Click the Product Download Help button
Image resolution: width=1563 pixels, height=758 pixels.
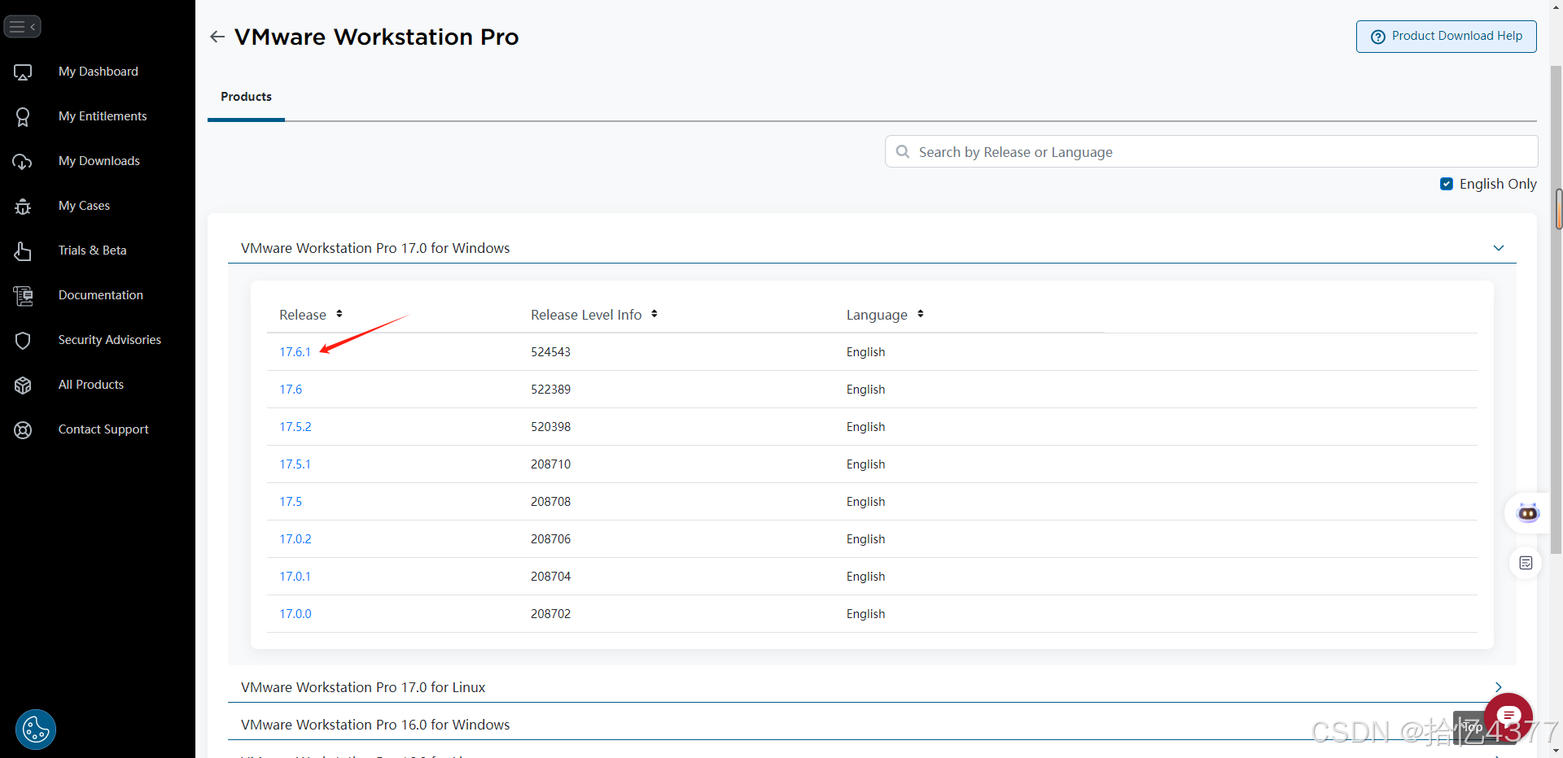point(1446,36)
